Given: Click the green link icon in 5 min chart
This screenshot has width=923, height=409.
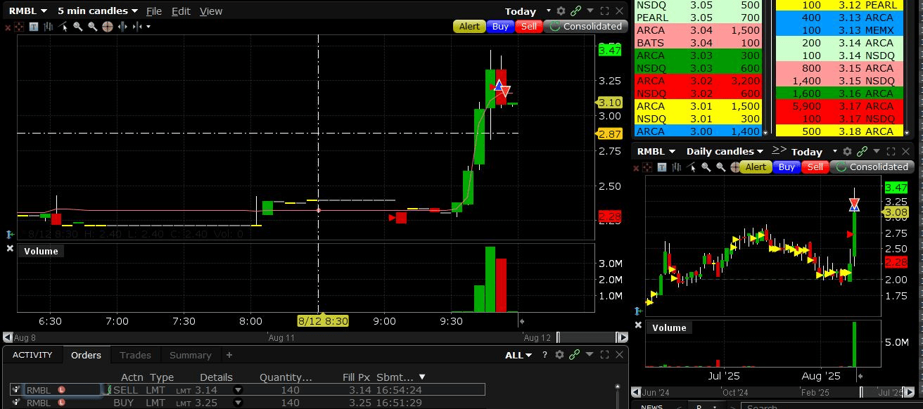Looking at the screenshot, I should tap(575, 11).
